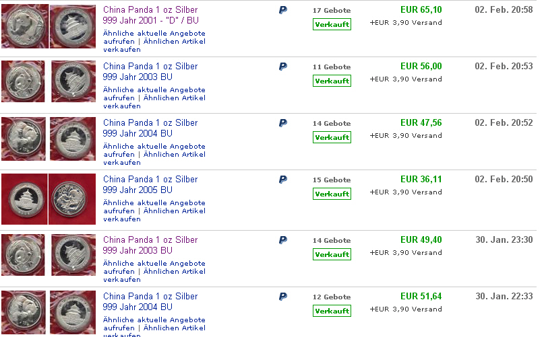
Task: View 17 Gebote bid history
Action: click(x=332, y=11)
